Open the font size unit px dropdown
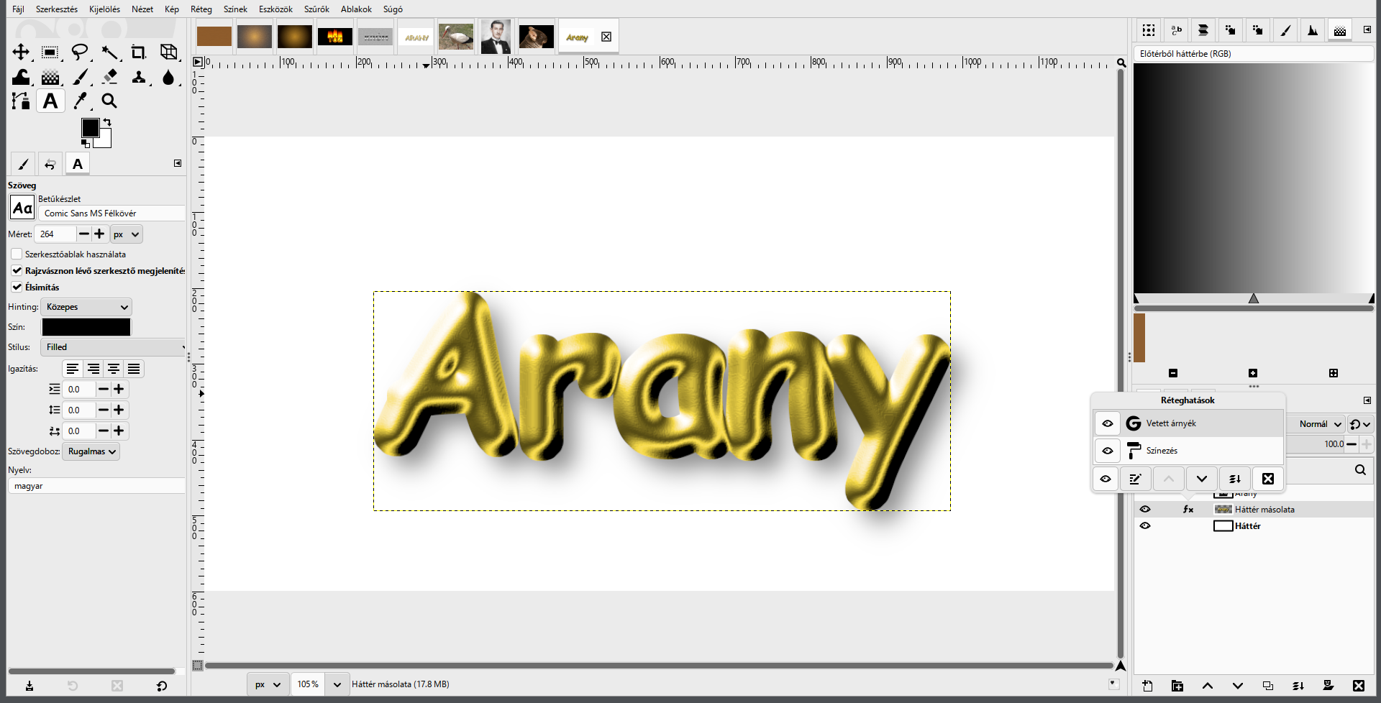 click(127, 234)
